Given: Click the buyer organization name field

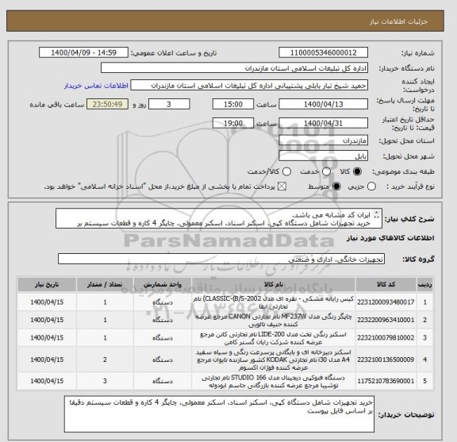Looking at the screenshot, I should [234, 68].
